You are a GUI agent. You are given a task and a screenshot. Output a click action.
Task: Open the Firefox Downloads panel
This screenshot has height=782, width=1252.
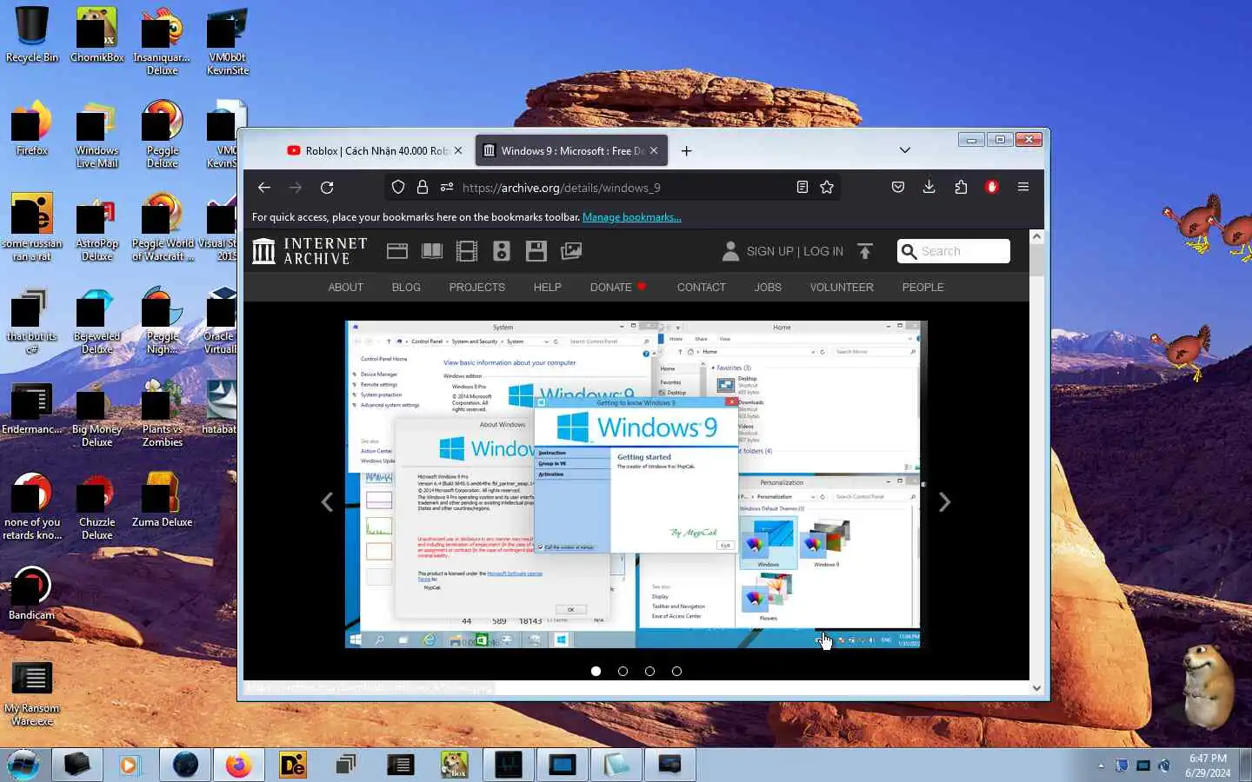pyautogui.click(x=929, y=187)
